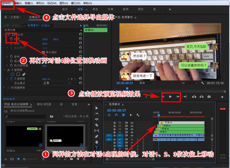Move the program monitor blue playhead
This screenshot has width=230, height=168.
(127, 88)
